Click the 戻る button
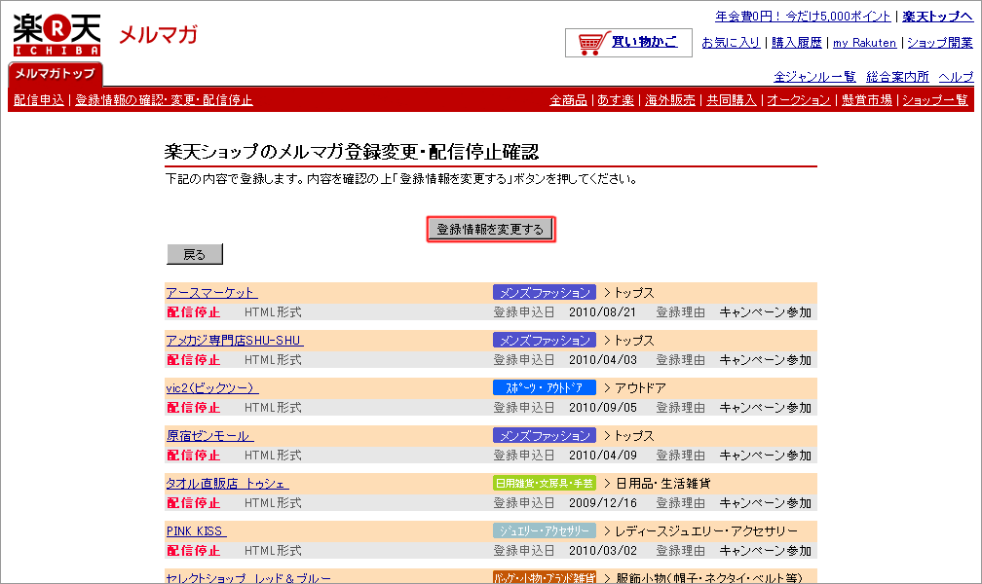This screenshot has height=584, width=982. 194,254
